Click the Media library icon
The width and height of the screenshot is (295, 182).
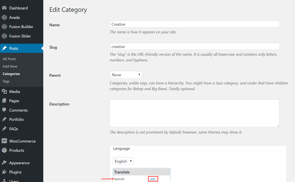click(4, 91)
